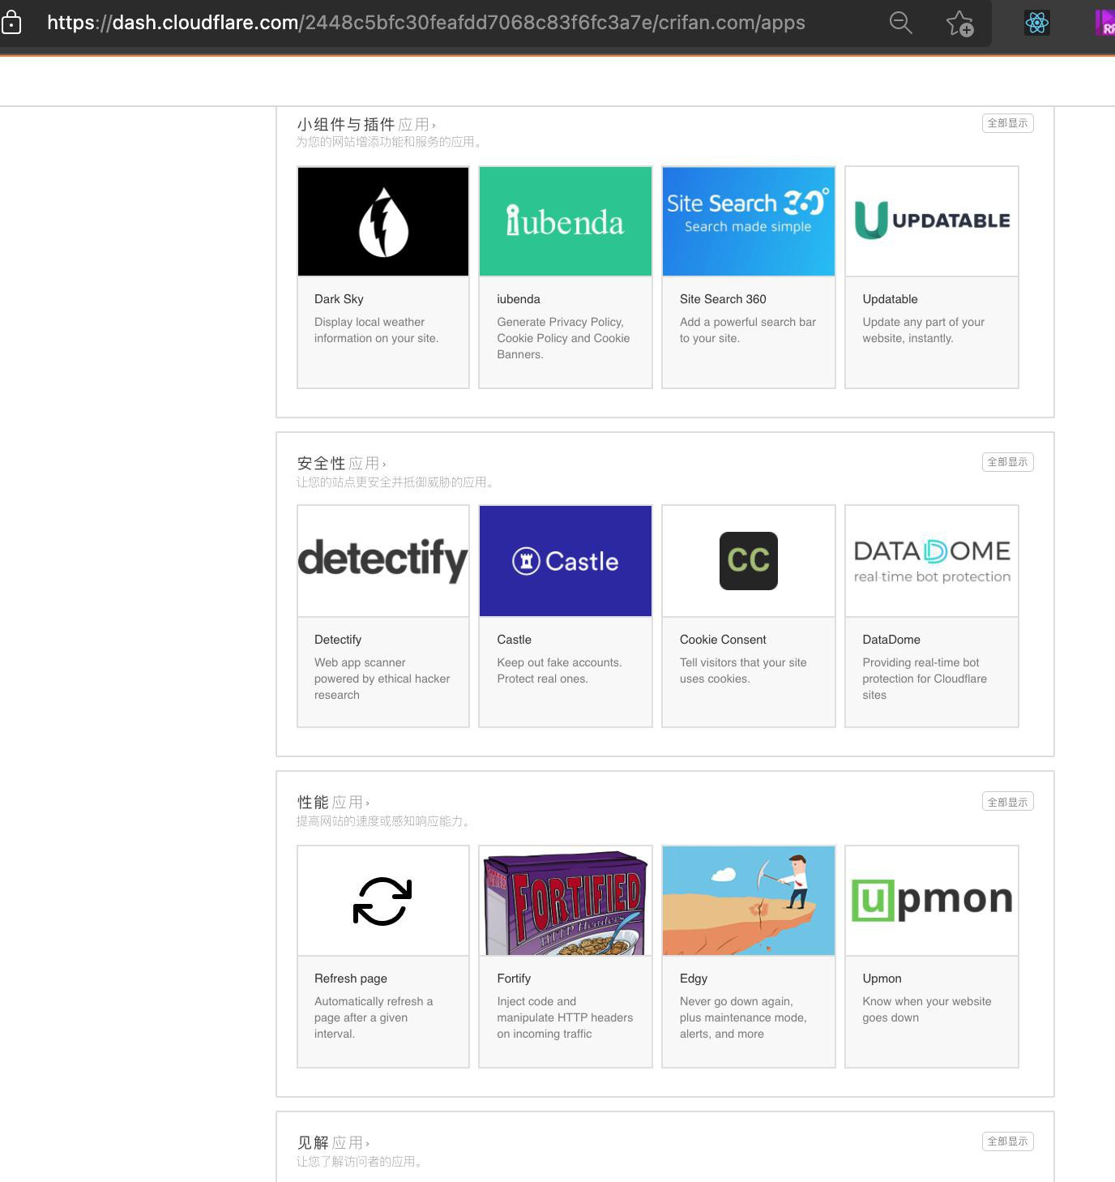The width and height of the screenshot is (1115, 1182).
Task: Expand the 安全性 应用 category heading
Action: [341, 463]
